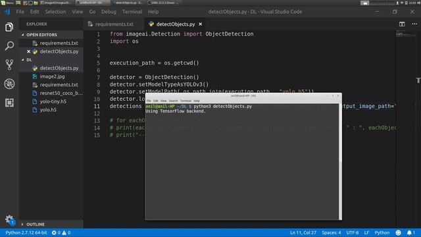Open image2.jpg in the explorer
Screen dimensions: 421x237
52,76
